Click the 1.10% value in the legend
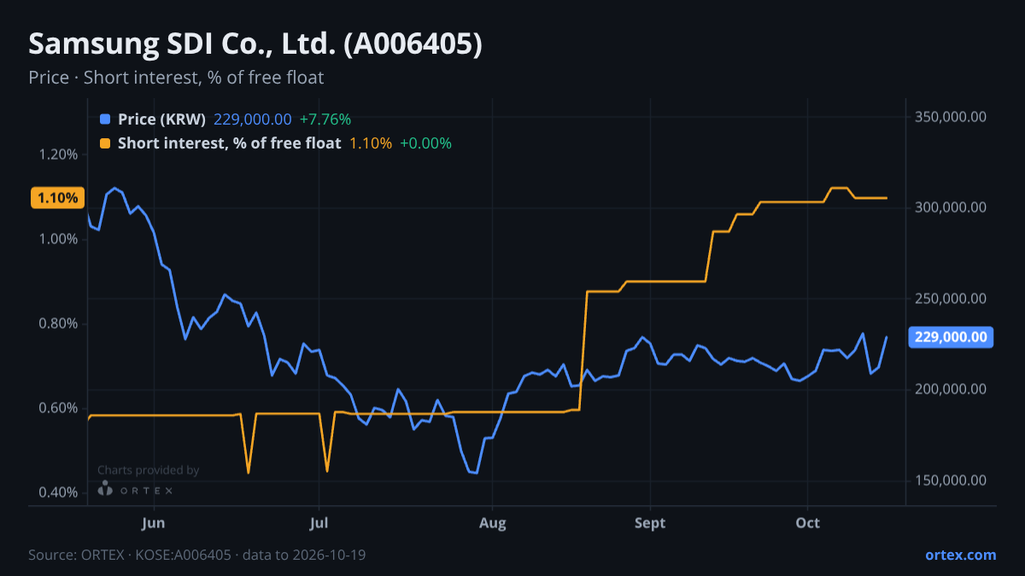This screenshot has width=1025, height=576. click(x=371, y=143)
